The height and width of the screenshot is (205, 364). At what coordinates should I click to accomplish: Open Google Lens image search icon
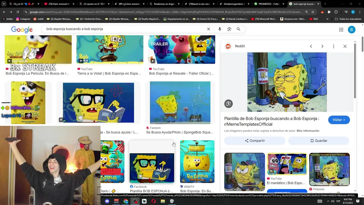(x=229, y=29)
